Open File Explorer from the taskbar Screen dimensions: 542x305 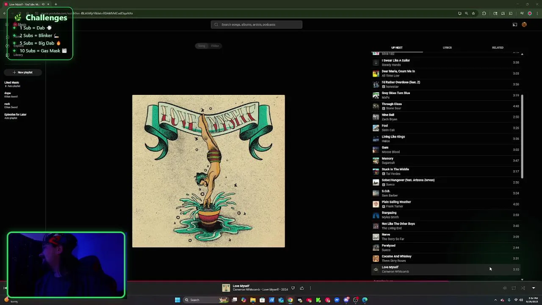(x=253, y=300)
